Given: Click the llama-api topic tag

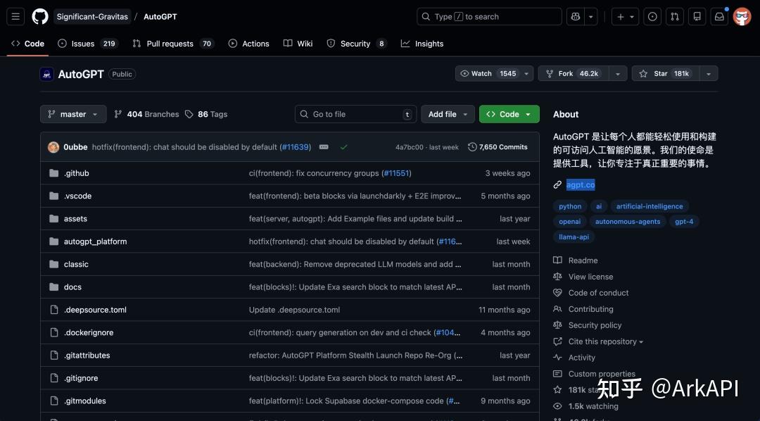Looking at the screenshot, I should [x=574, y=237].
